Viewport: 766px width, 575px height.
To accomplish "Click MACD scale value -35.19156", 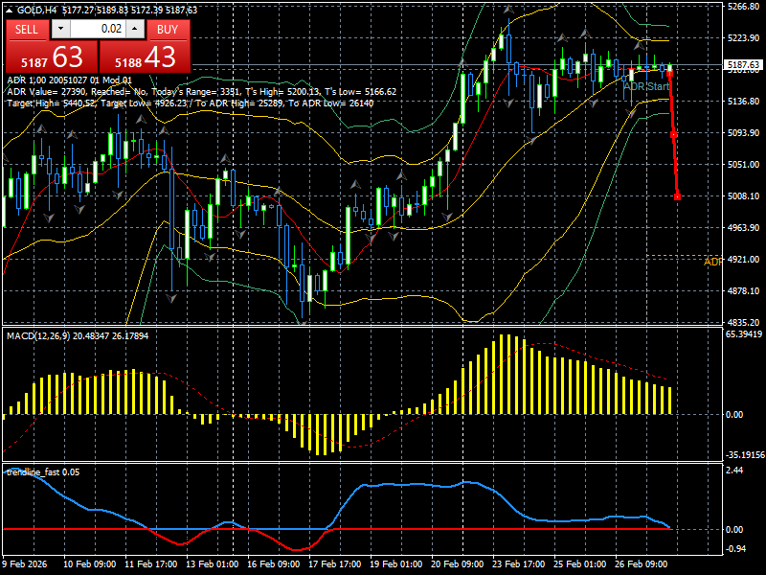I will tap(745, 454).
